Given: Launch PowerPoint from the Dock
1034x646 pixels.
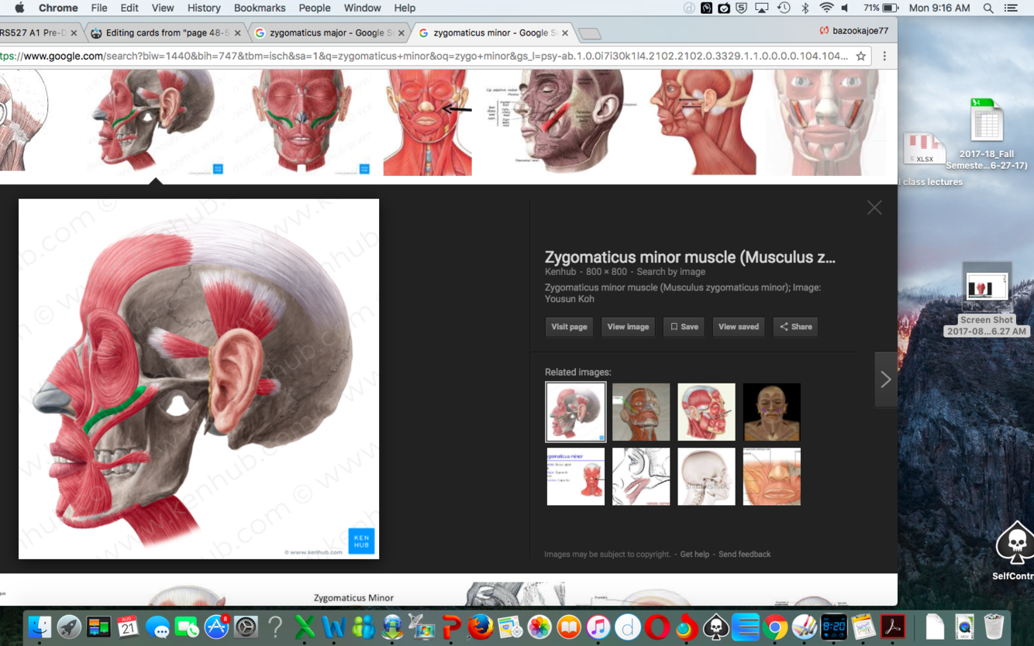Looking at the screenshot, I should pos(451,627).
